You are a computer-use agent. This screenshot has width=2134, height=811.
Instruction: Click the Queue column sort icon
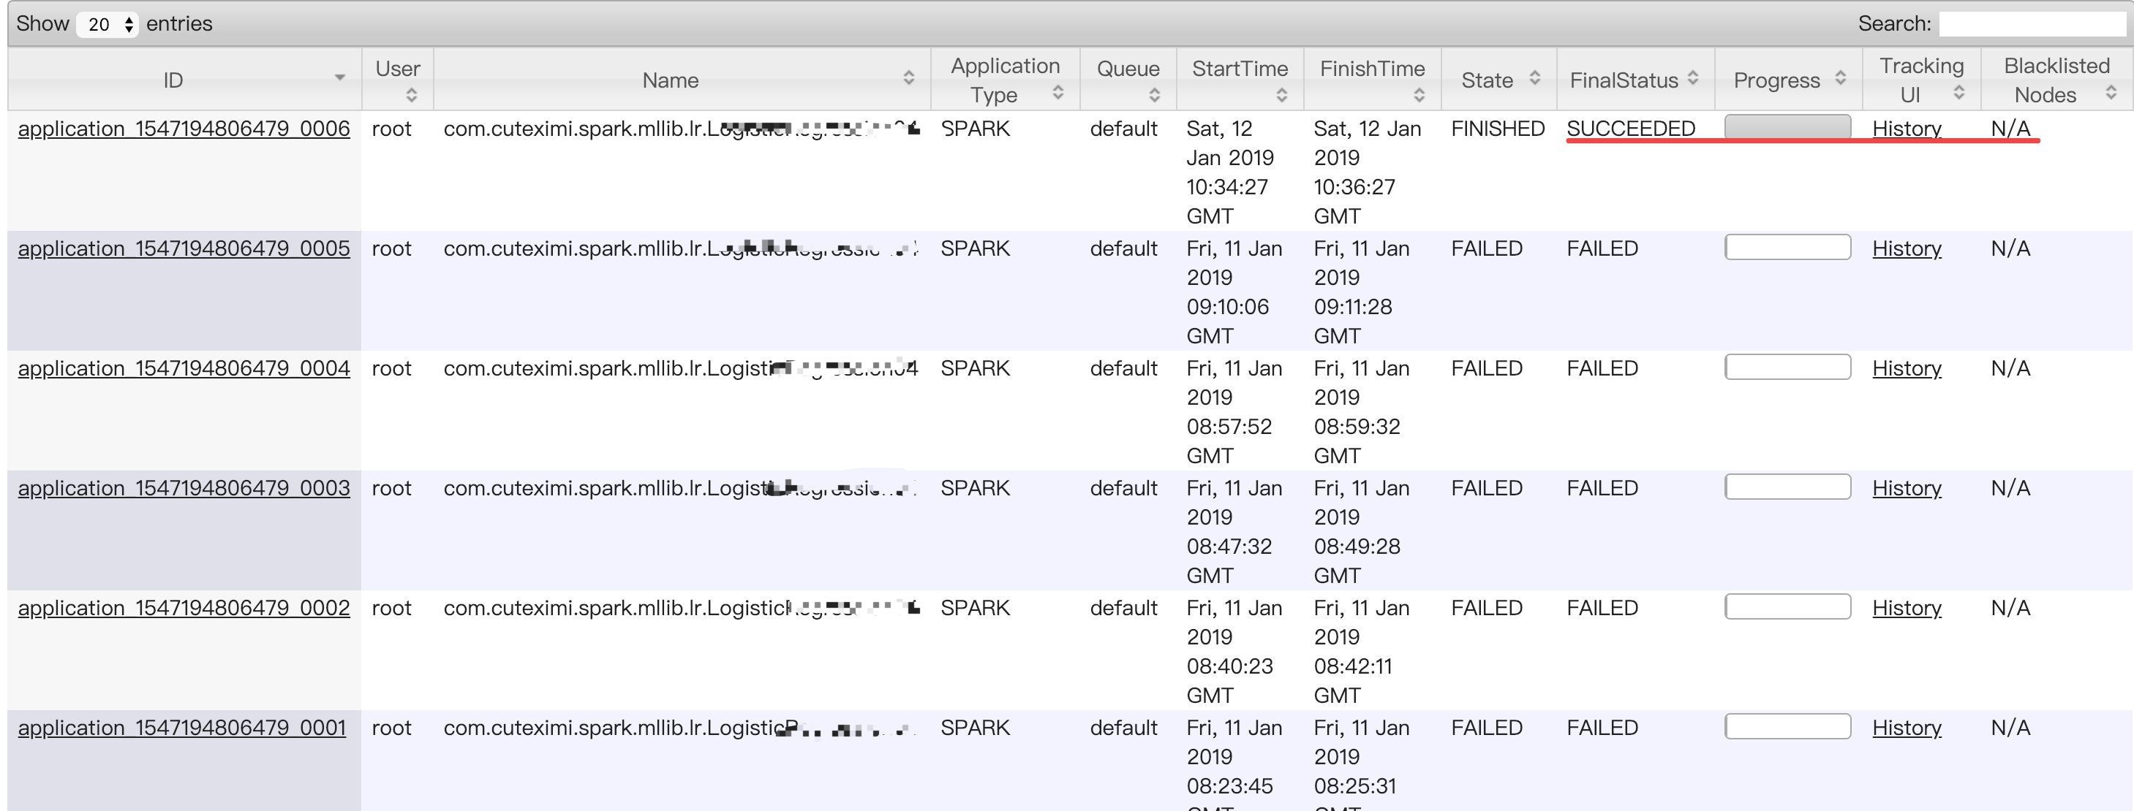click(x=1155, y=95)
